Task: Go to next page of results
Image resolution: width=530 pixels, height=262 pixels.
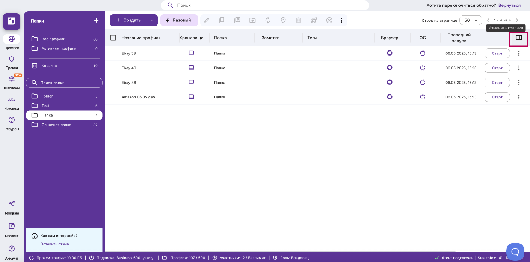Action: tap(517, 20)
